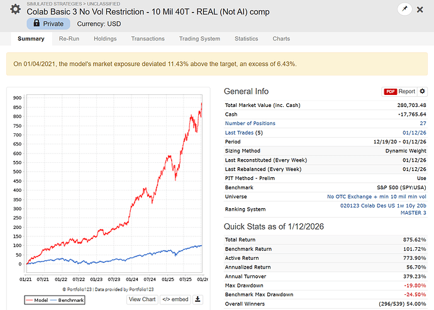View the Charts tab
The image size is (434, 310).
click(281, 39)
